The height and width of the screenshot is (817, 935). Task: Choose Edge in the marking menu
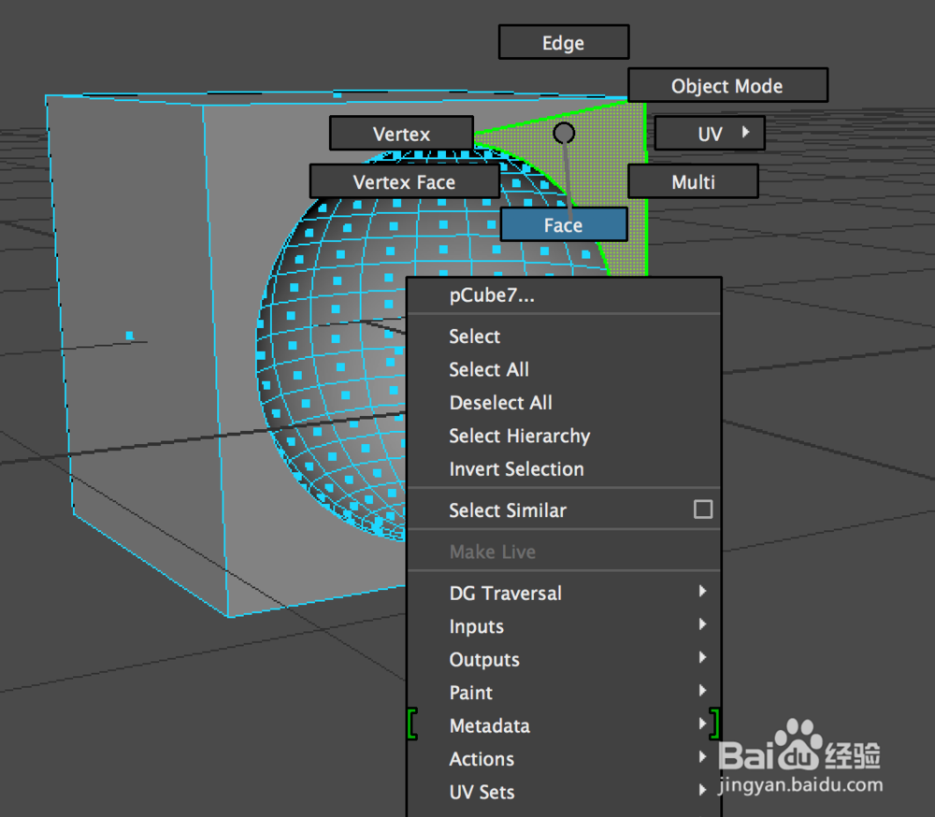click(x=564, y=42)
